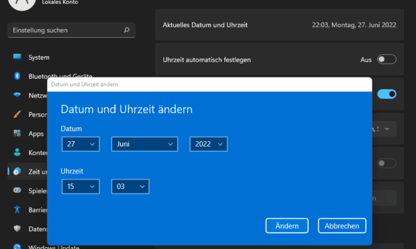Image resolution: width=416 pixels, height=249 pixels.
Task: Click the System monitor icon in sidebar
Action: coord(17,57)
